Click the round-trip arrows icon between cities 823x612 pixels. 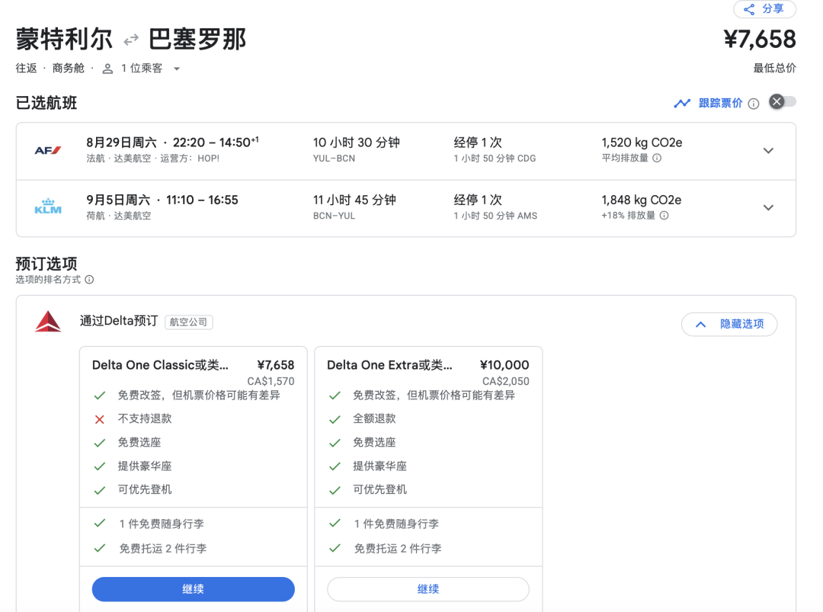[131, 40]
